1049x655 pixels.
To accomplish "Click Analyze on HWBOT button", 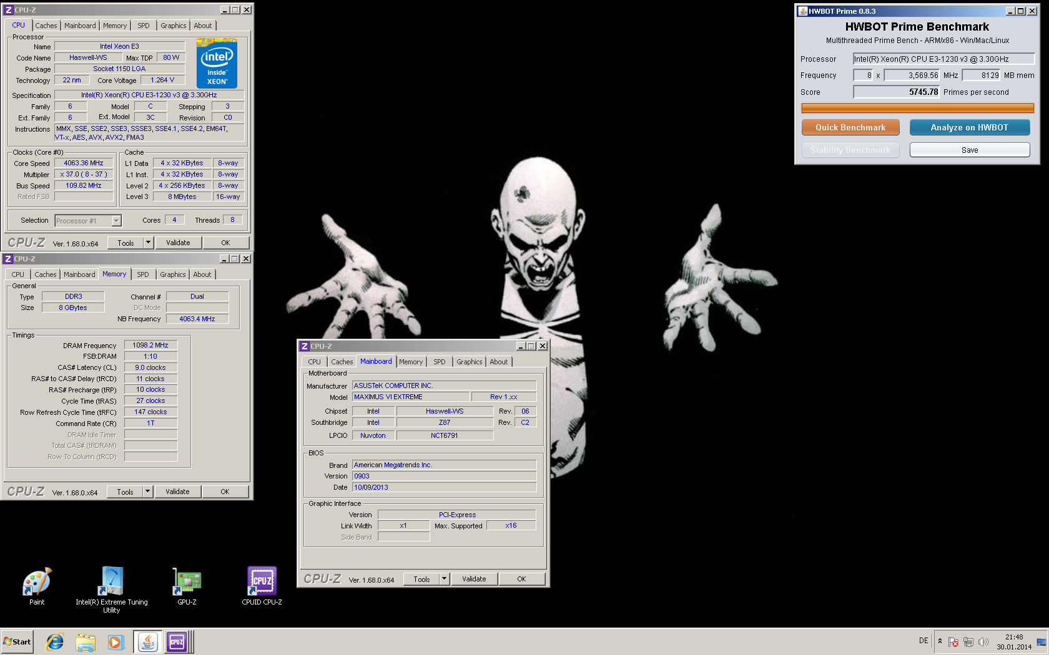I will (x=970, y=127).
